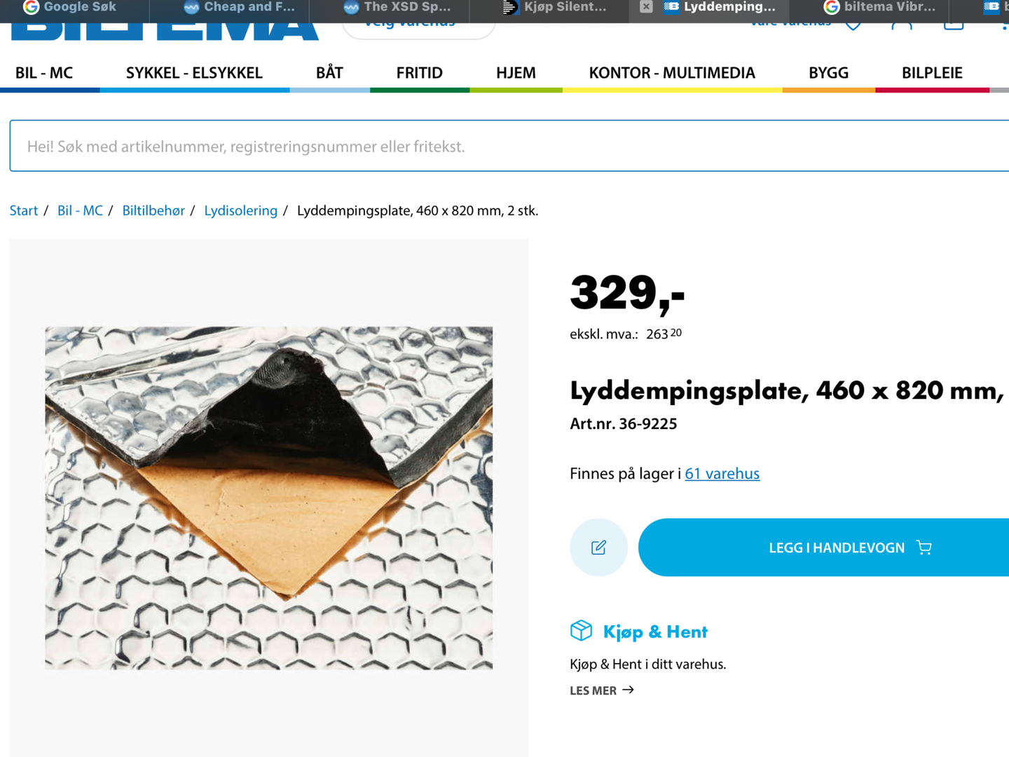The width and height of the screenshot is (1009, 757).
Task: Open the 61 varehus stock link
Action: point(722,474)
